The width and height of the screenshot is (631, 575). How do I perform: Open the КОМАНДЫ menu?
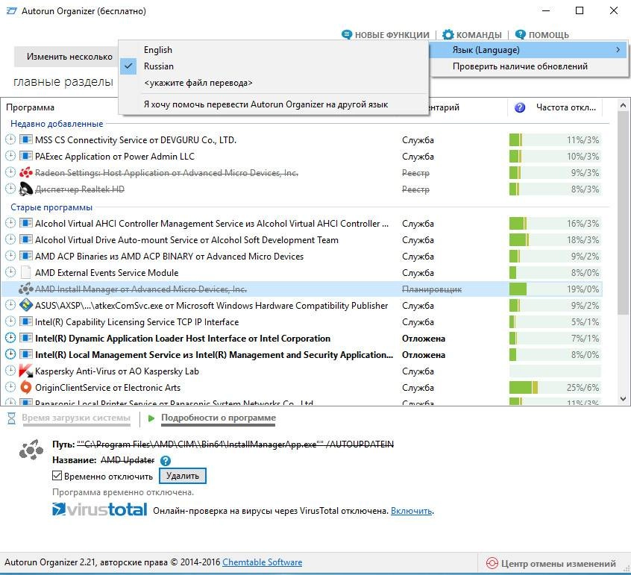(x=472, y=34)
